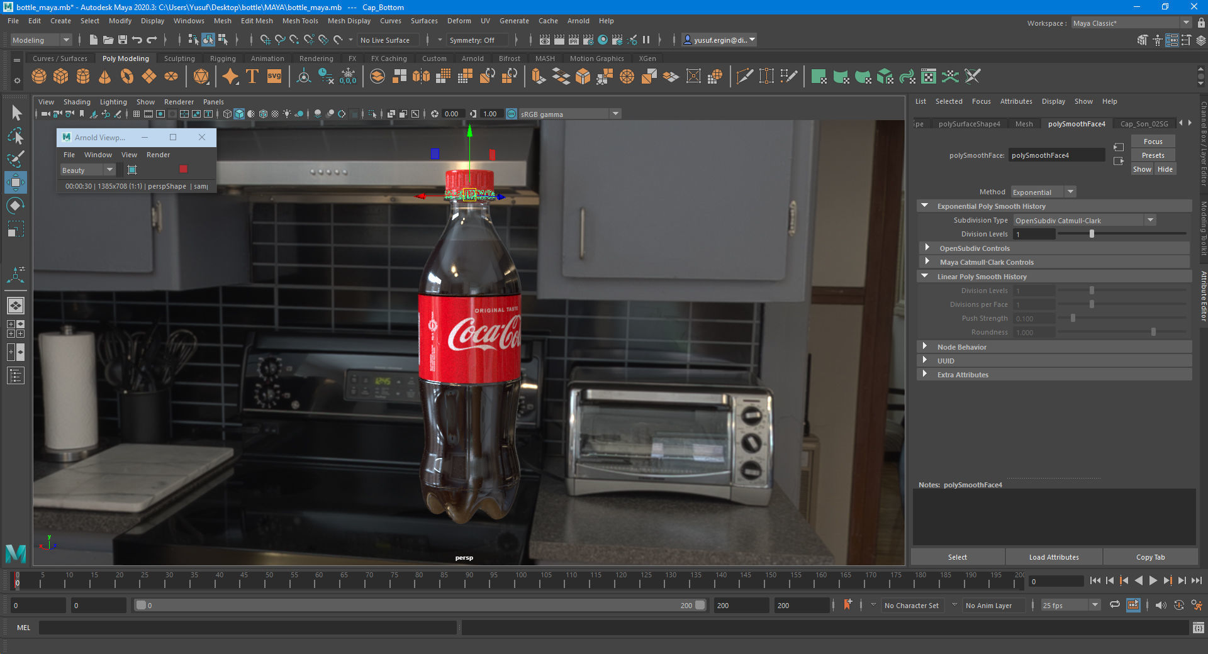
Task: Open the Render menu in Arnold viewport
Action: (x=158, y=155)
